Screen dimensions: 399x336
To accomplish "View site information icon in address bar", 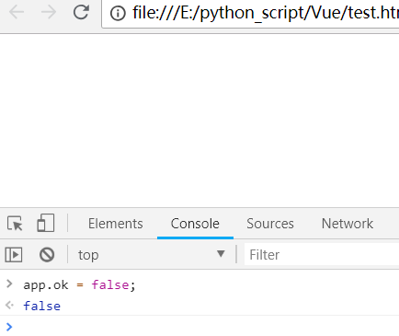I will coord(118,13).
